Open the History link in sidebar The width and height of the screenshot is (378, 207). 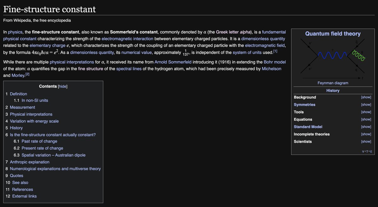click(333, 90)
